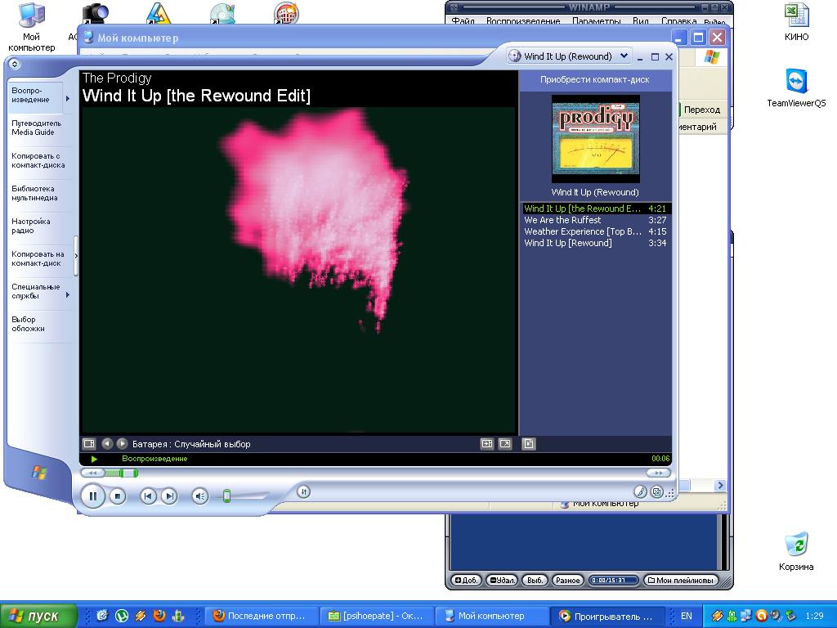The height and width of the screenshot is (628, 837).
Task: Switch to [psihoepate] taskbar window
Action: coord(377,617)
